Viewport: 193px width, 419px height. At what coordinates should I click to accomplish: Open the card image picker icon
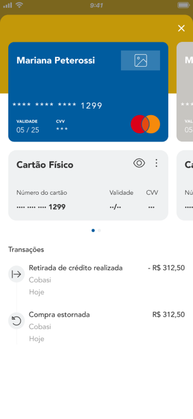coord(140,60)
